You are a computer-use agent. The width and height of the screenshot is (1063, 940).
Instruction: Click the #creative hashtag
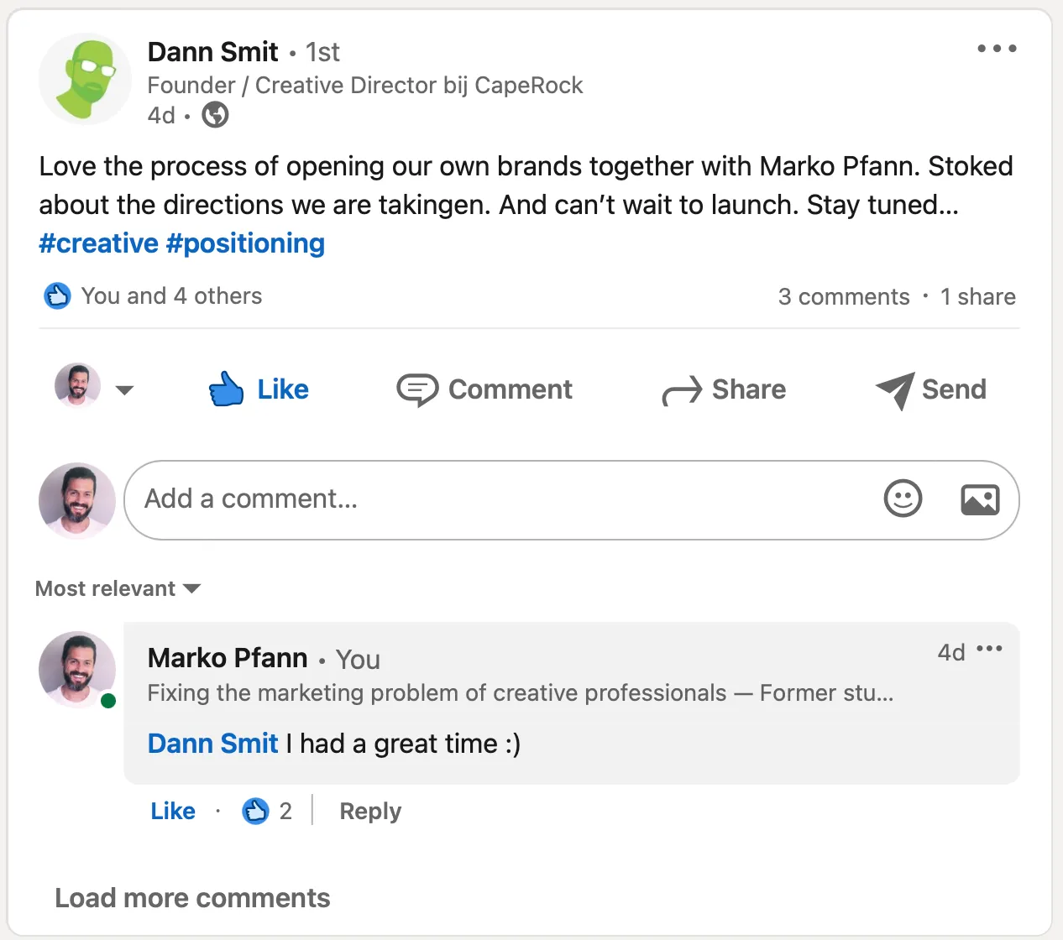[98, 243]
